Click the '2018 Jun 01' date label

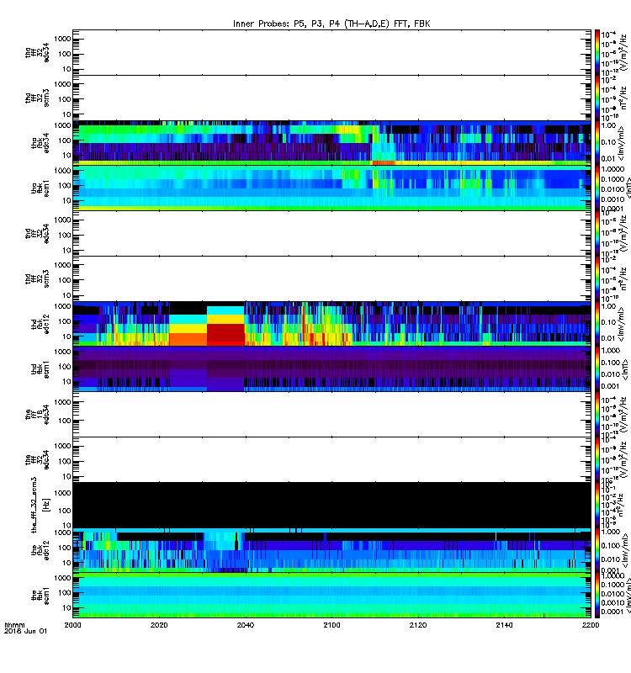(x=25, y=631)
